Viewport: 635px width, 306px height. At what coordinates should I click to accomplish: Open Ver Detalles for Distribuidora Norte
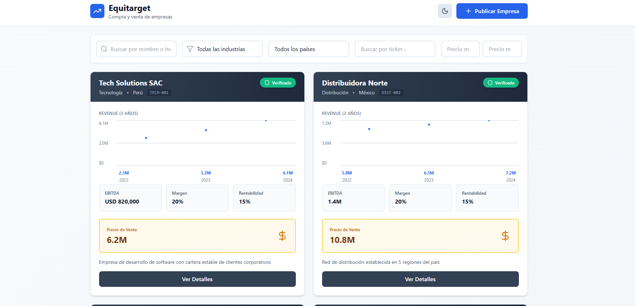[x=420, y=279]
